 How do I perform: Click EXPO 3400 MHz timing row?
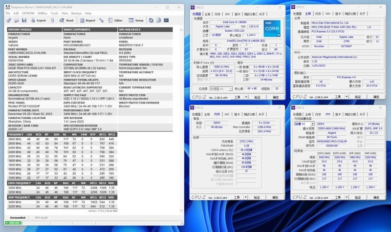[x=62, y=188]
